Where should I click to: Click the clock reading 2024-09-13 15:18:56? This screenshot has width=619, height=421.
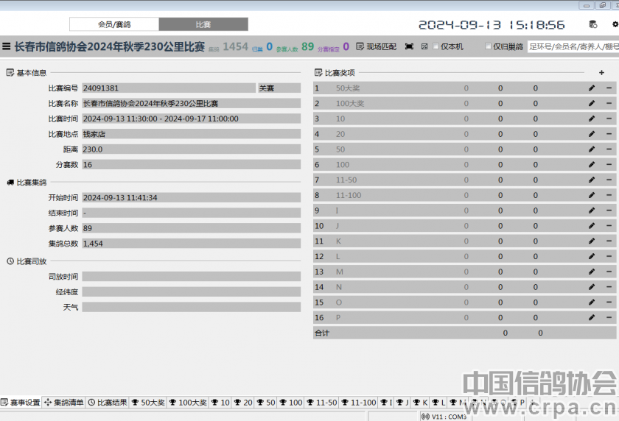coord(492,25)
